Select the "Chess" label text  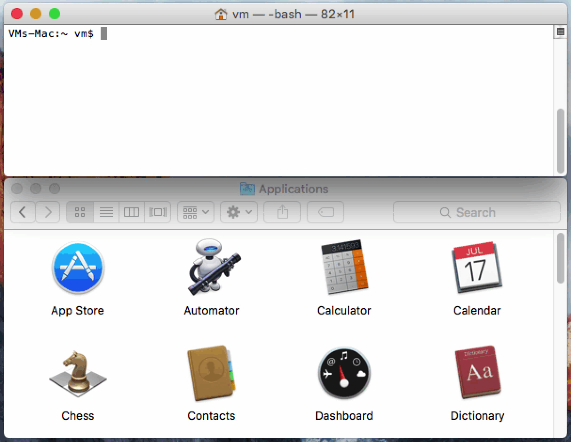(78, 416)
